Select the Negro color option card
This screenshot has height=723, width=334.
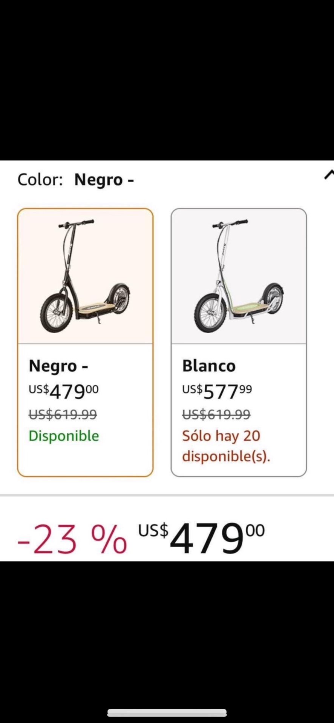(85, 342)
